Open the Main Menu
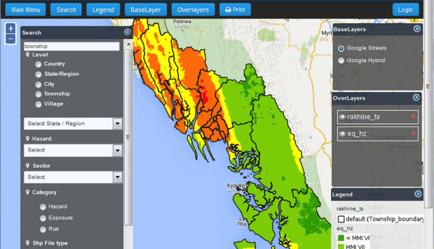434x249 pixels. coord(25,10)
